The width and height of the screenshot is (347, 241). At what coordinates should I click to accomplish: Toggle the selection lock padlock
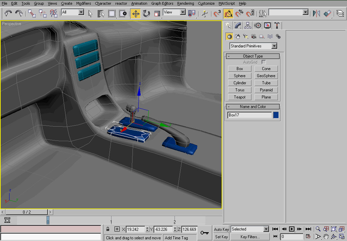tap(108, 229)
